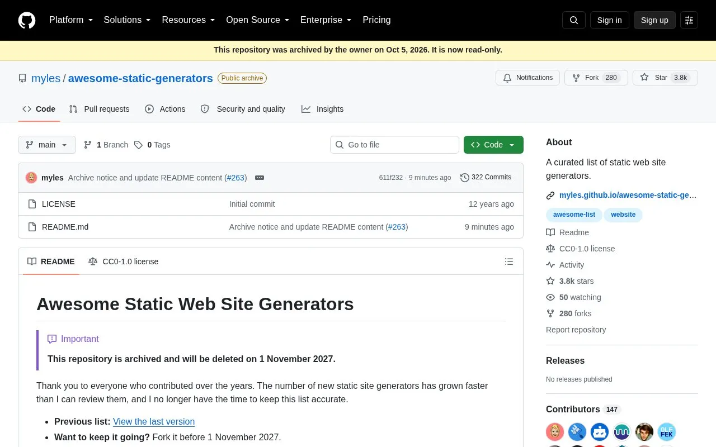Select the awesome-list topic tag
The height and width of the screenshot is (447, 716).
(574, 215)
